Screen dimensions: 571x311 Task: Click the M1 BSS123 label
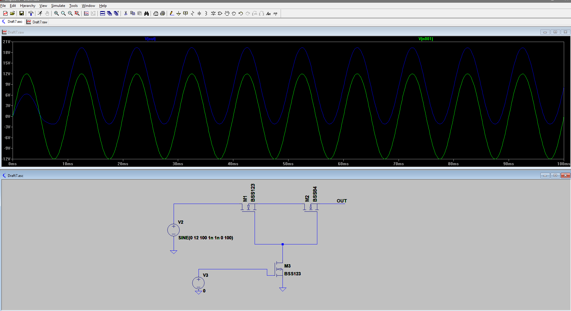249,193
